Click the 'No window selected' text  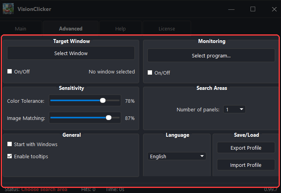coord(112,71)
